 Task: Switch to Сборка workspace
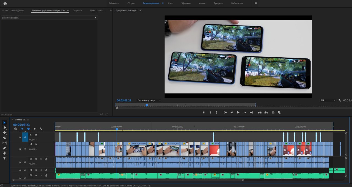131,3
